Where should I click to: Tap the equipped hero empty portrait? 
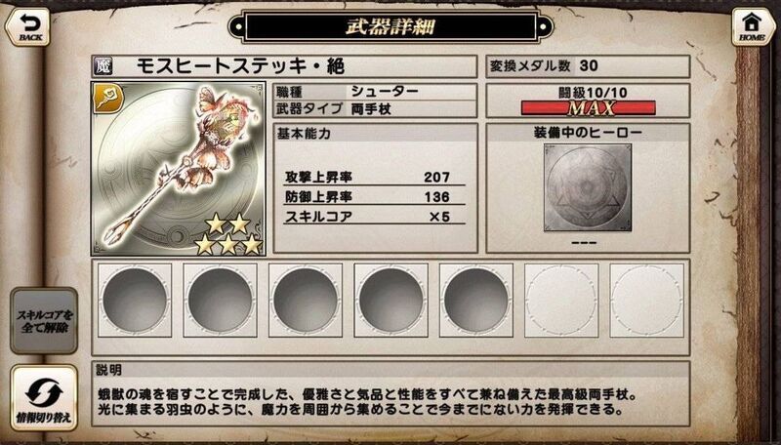[x=588, y=188]
